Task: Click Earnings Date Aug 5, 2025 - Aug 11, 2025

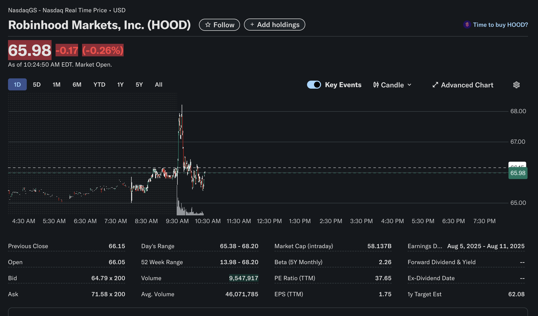Action: pos(486,246)
